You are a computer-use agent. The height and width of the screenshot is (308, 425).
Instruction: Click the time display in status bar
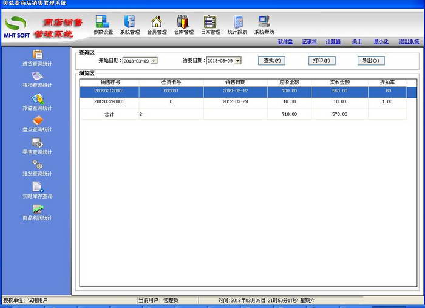(x=267, y=301)
